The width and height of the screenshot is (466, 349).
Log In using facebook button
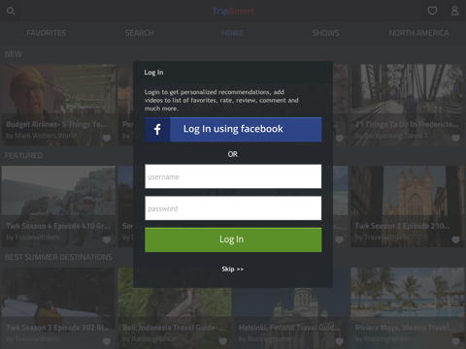(x=233, y=129)
